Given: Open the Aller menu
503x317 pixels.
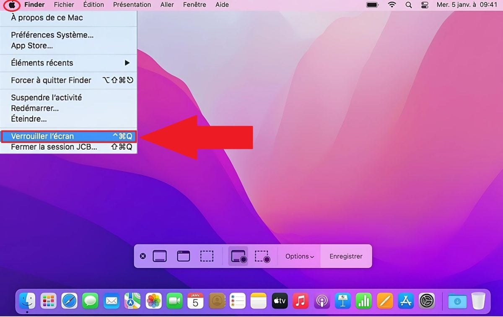Looking at the screenshot, I should (167, 5).
